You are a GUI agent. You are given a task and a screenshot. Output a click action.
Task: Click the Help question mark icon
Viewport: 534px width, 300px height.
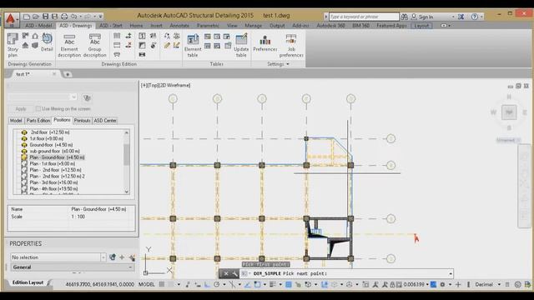coord(475,17)
